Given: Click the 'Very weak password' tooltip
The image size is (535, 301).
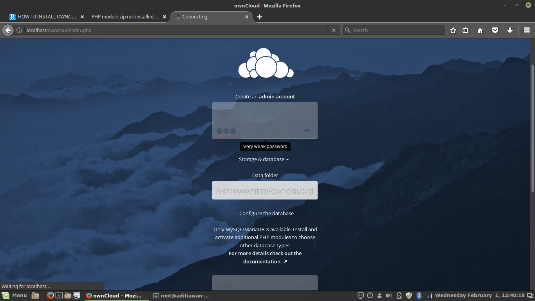Looking at the screenshot, I should pyautogui.click(x=265, y=147).
